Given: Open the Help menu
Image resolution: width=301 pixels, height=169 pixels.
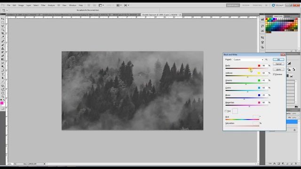Looking at the screenshot, I should tap(81, 5).
